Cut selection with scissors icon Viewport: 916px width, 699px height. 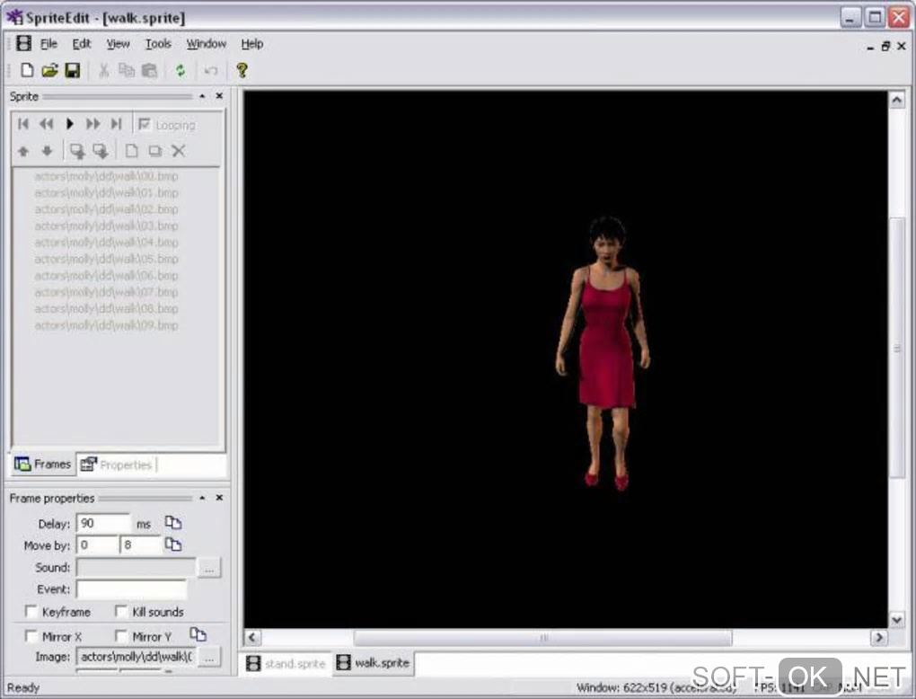104,71
